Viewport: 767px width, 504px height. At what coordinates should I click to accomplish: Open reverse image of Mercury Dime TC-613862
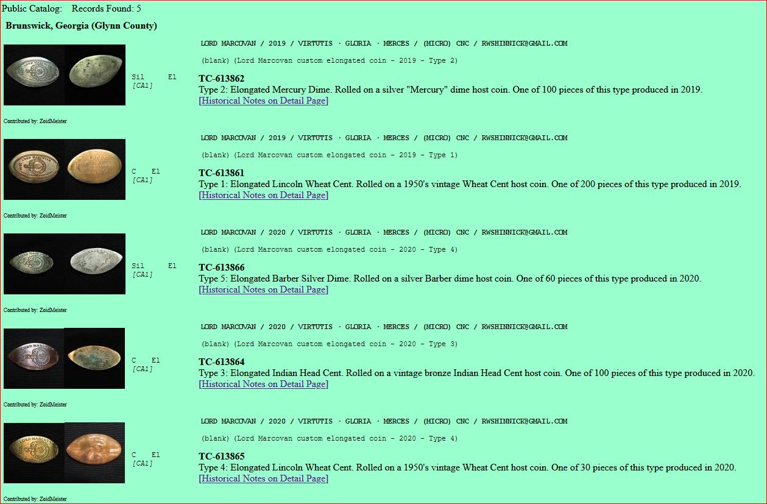pos(95,74)
